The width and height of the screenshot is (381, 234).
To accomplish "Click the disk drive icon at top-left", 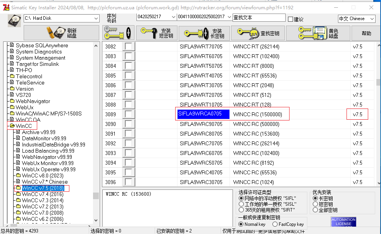I will pyautogui.click(x=14, y=20).
